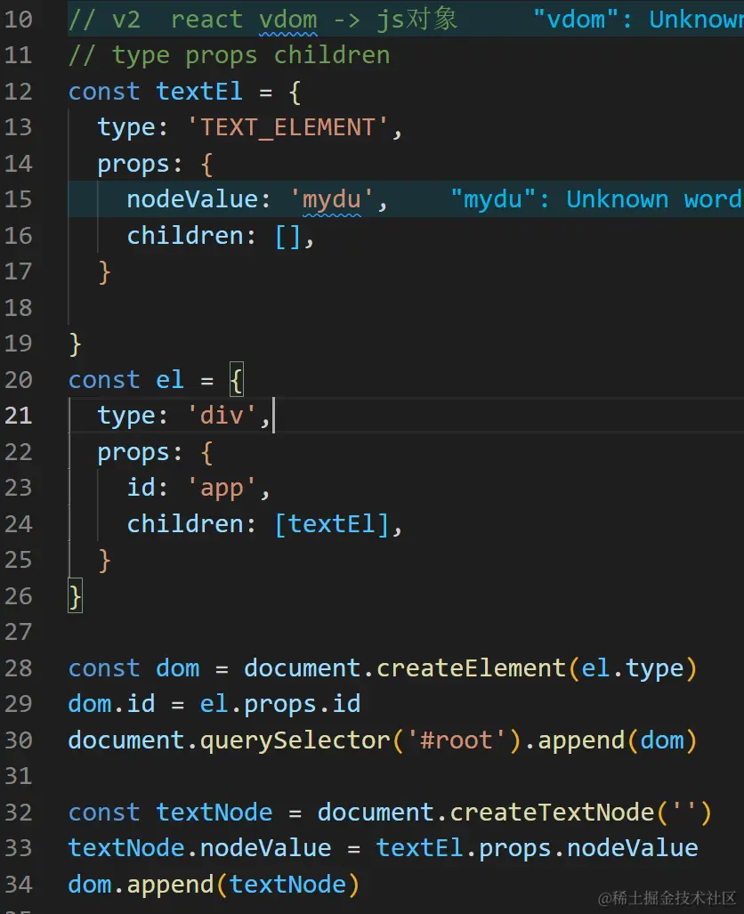Click dom.append call on line 34
744x914 pixels.
pos(214,885)
